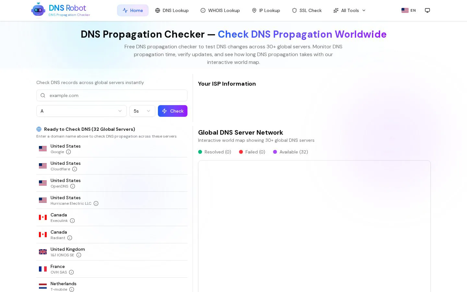Click info icon for Hurricane Electric LLC
467x292 pixels.
click(96, 203)
